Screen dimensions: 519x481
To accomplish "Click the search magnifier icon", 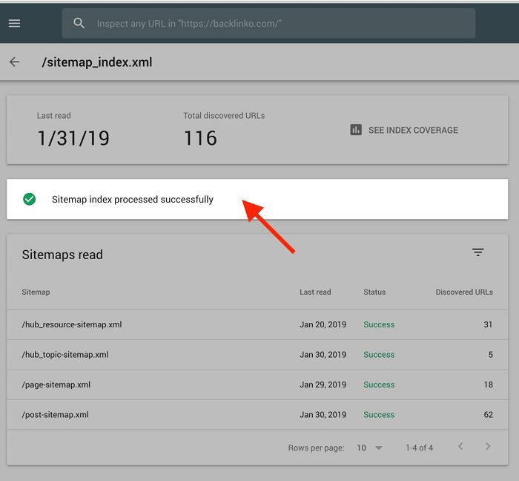I will (x=79, y=24).
